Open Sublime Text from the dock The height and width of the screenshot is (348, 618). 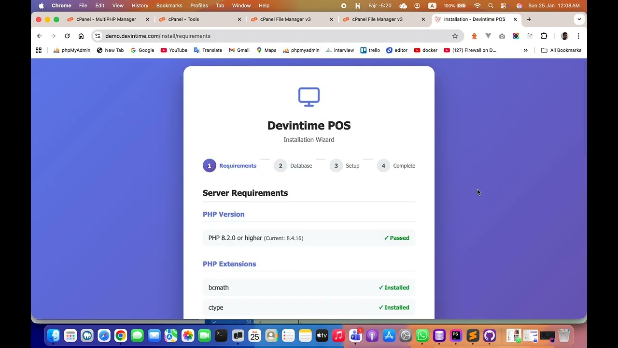tap(473, 335)
